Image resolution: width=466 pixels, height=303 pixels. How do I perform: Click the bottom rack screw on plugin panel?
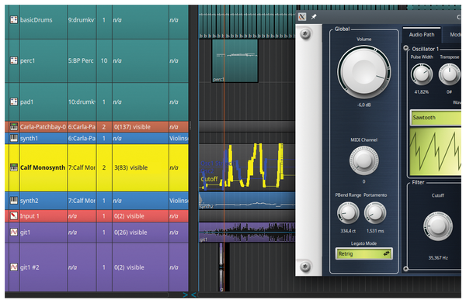click(x=305, y=267)
